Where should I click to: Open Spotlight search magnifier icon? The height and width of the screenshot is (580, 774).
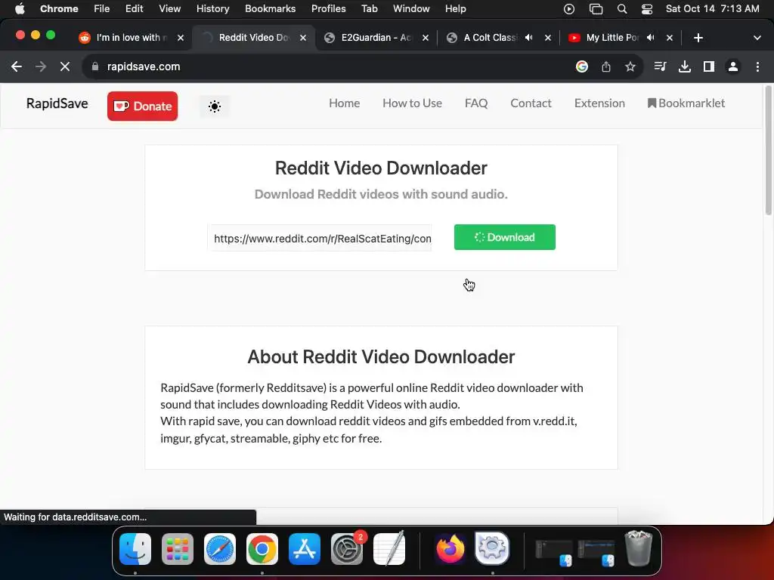point(622,9)
